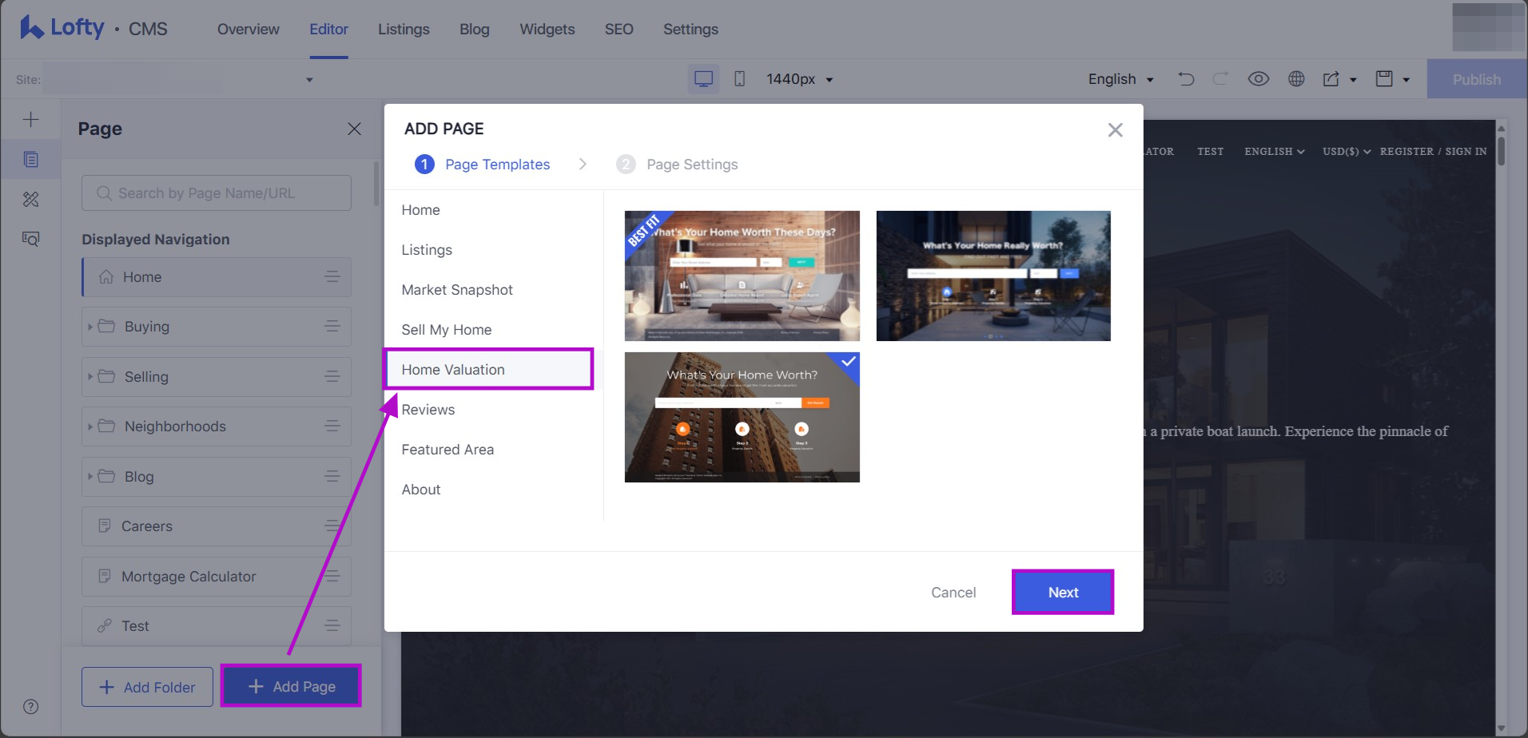Image resolution: width=1528 pixels, height=738 pixels.
Task: Choose the BEST FIT living room template
Action: [742, 276]
